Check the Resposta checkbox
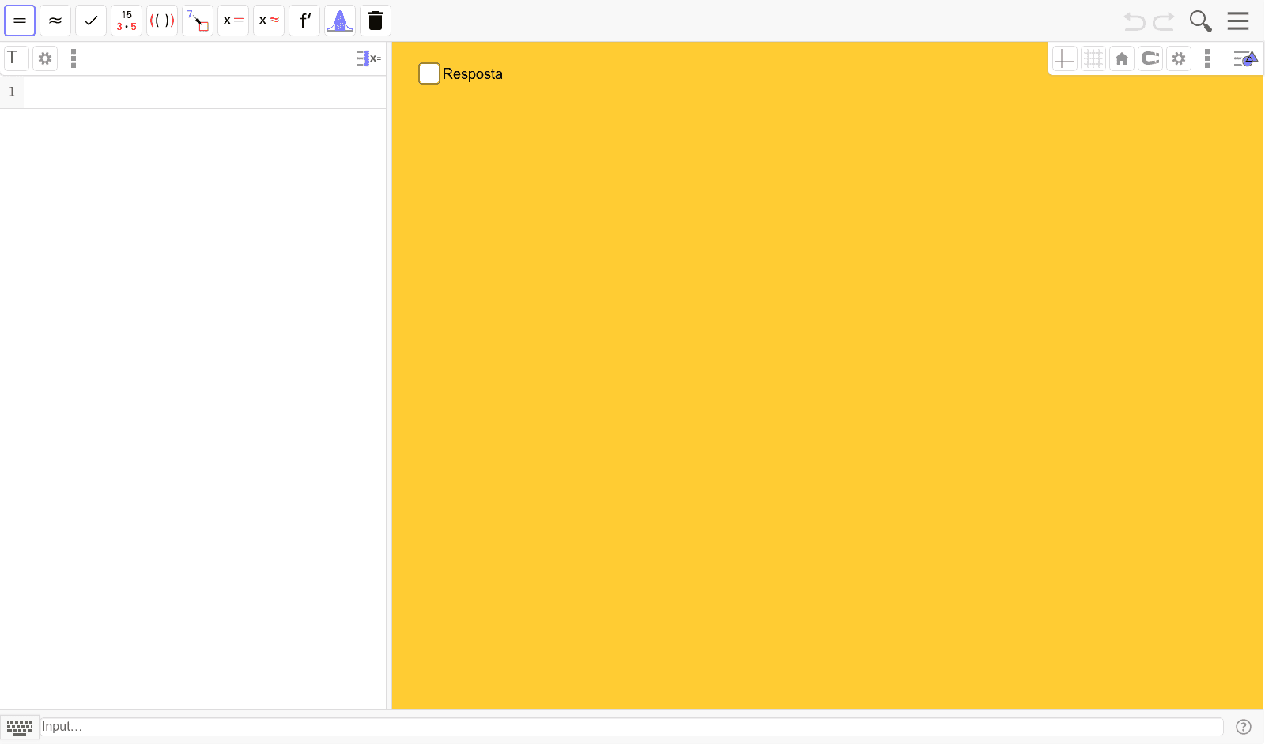Viewport: 1265px width, 745px height. tap(429, 73)
